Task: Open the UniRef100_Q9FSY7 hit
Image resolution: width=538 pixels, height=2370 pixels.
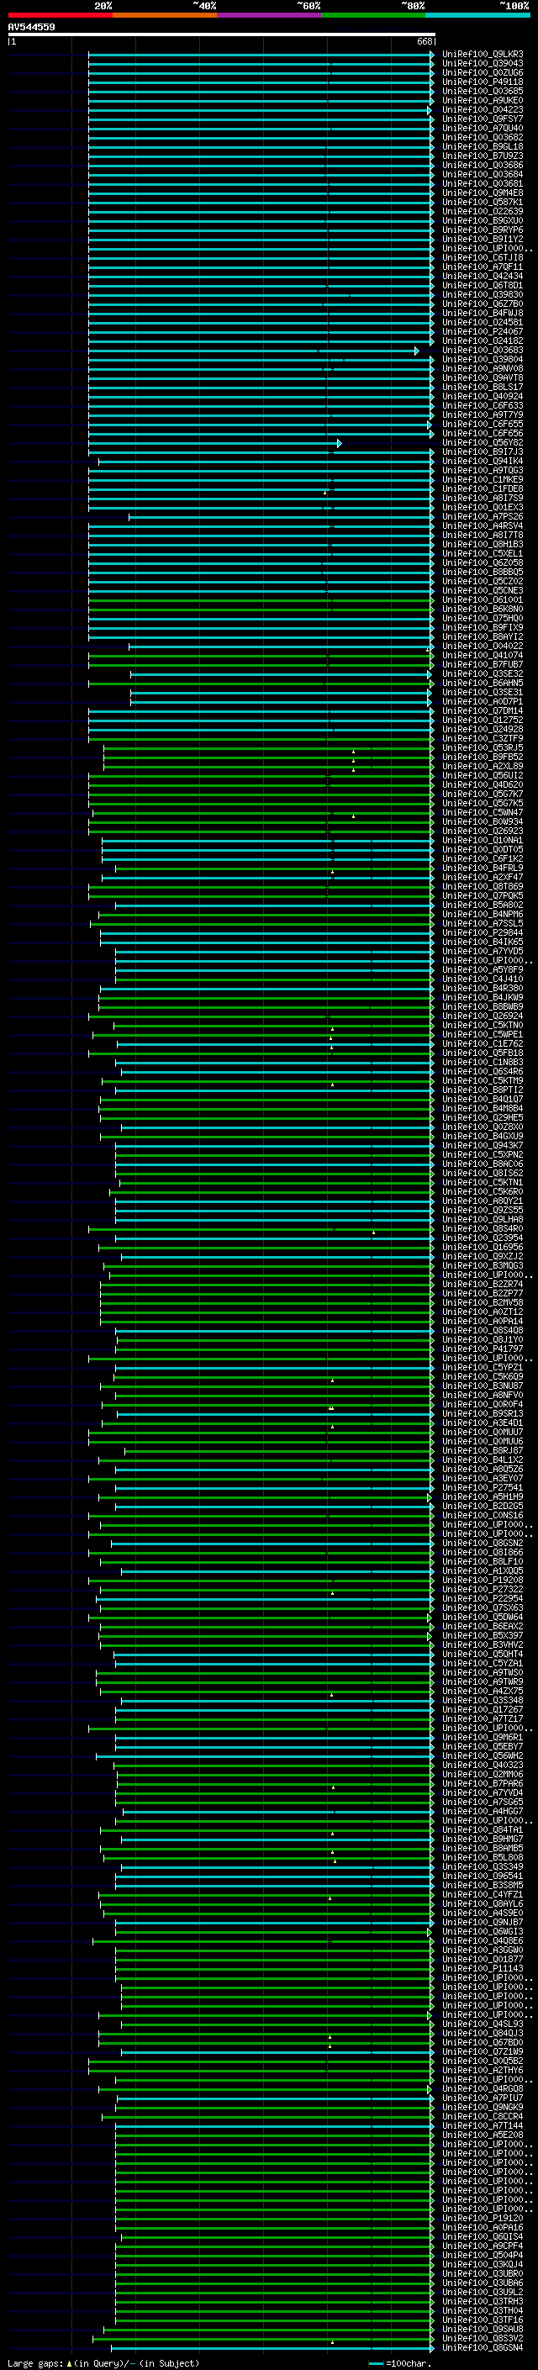Action: 483,119
